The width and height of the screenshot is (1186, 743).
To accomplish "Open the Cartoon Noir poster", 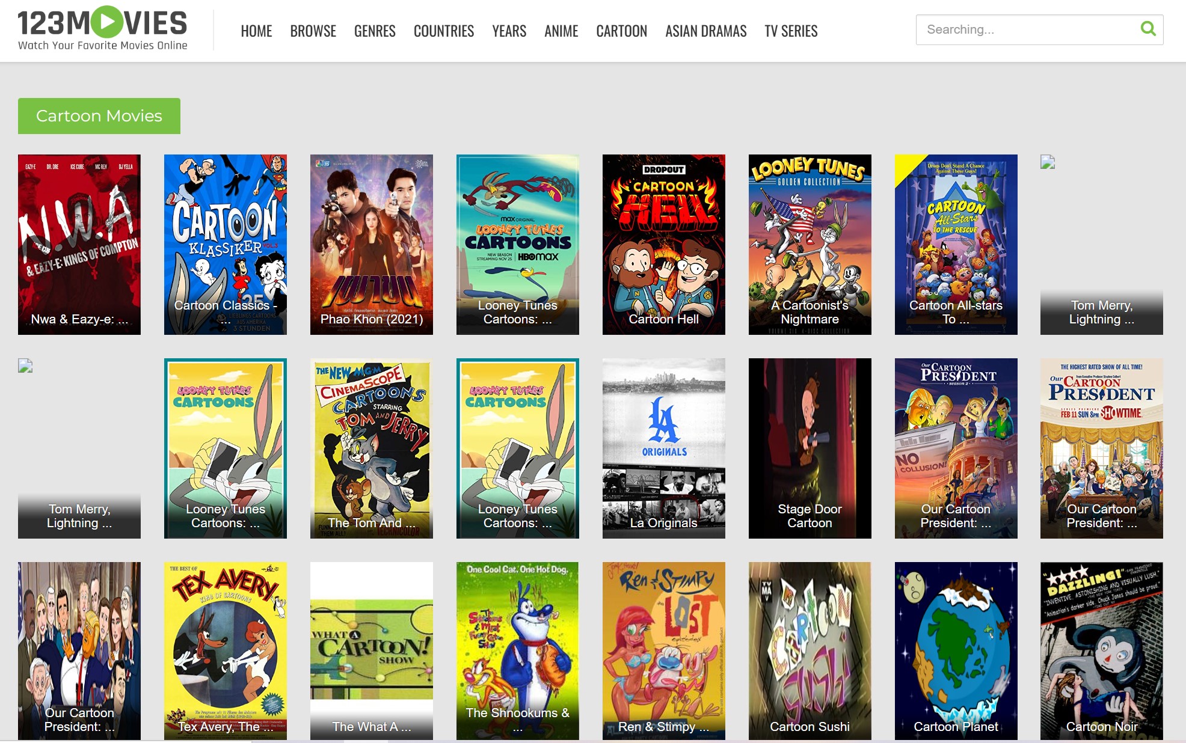I will [x=1102, y=651].
